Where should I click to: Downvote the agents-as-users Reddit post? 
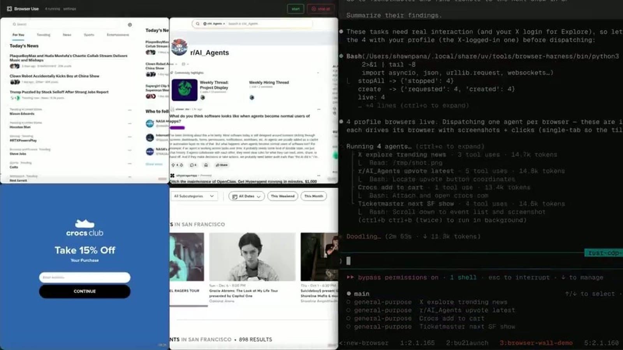(181, 165)
